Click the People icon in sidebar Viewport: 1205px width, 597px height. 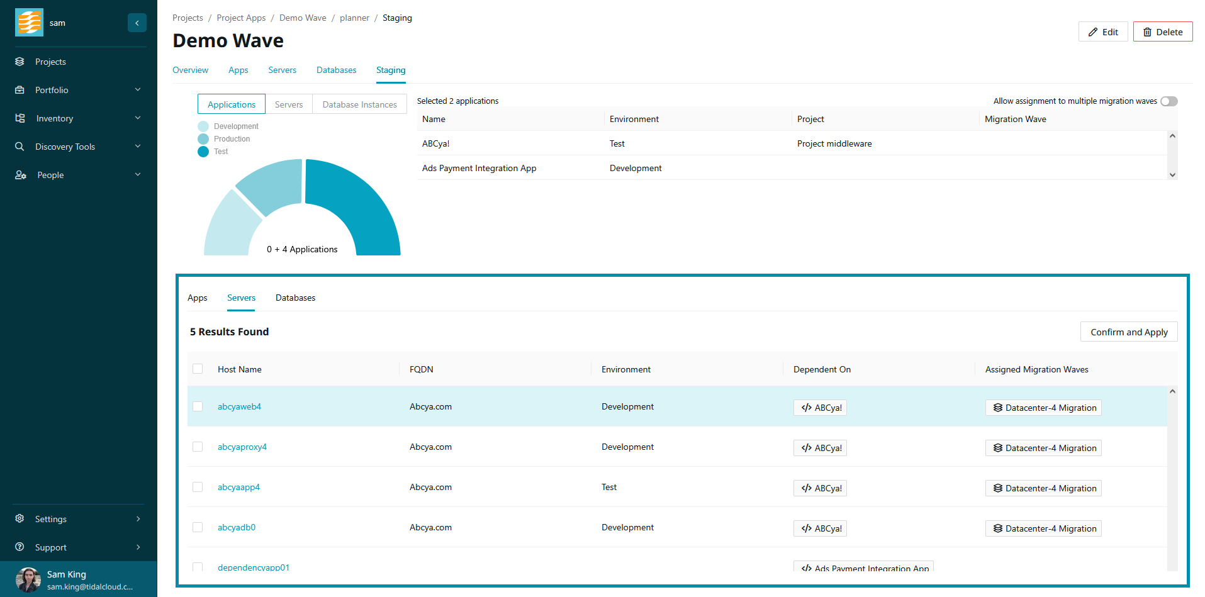20,175
